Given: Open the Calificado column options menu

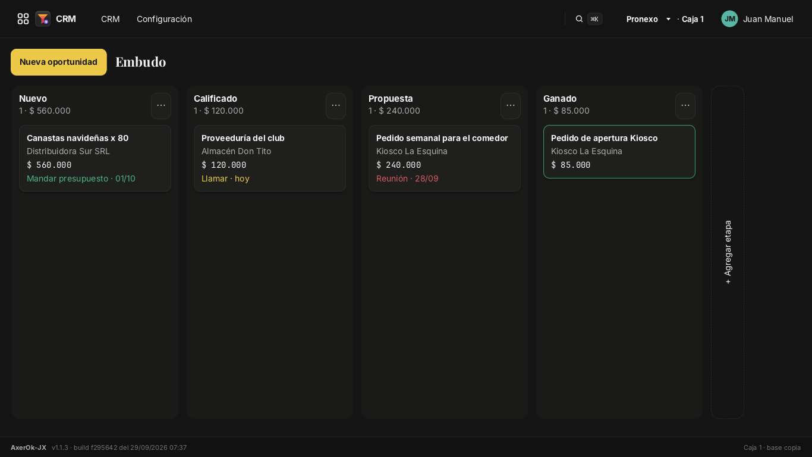Looking at the screenshot, I should pyautogui.click(x=336, y=105).
